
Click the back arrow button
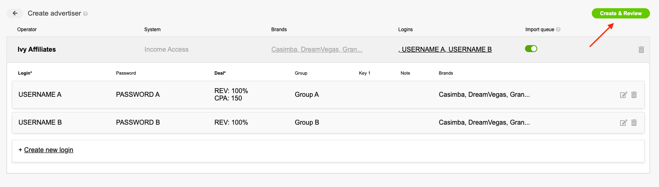click(15, 13)
